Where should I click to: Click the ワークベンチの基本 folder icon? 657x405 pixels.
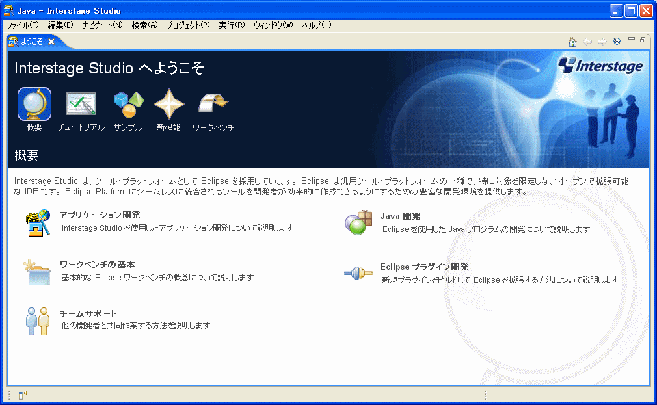(x=37, y=272)
